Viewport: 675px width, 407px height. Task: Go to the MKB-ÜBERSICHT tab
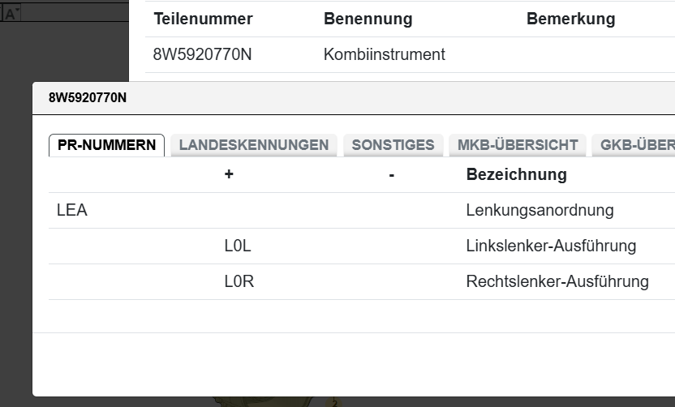coord(517,145)
